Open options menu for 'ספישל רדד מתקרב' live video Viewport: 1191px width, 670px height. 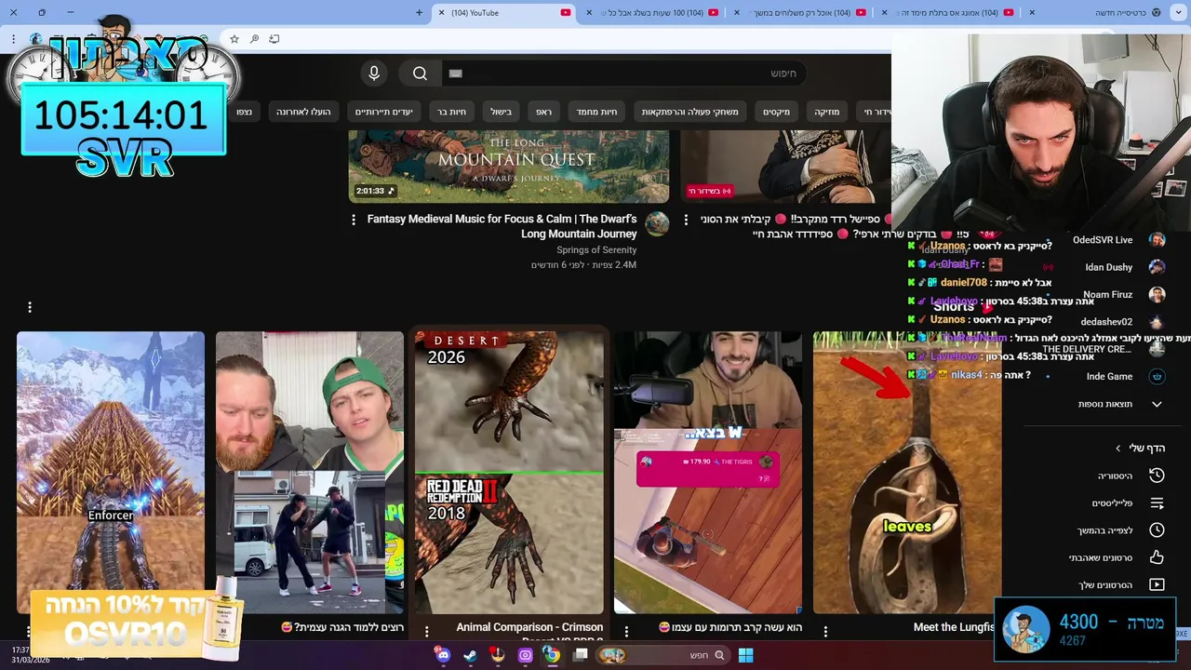point(687,220)
